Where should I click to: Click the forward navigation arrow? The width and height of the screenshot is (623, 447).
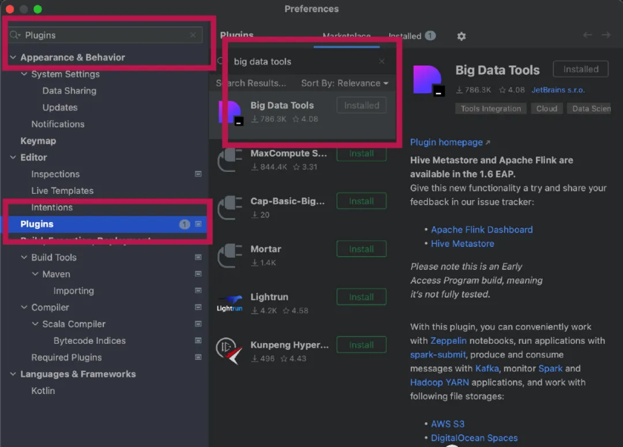606,35
